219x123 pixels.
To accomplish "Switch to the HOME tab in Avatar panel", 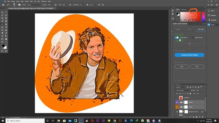I will coord(178,29).
